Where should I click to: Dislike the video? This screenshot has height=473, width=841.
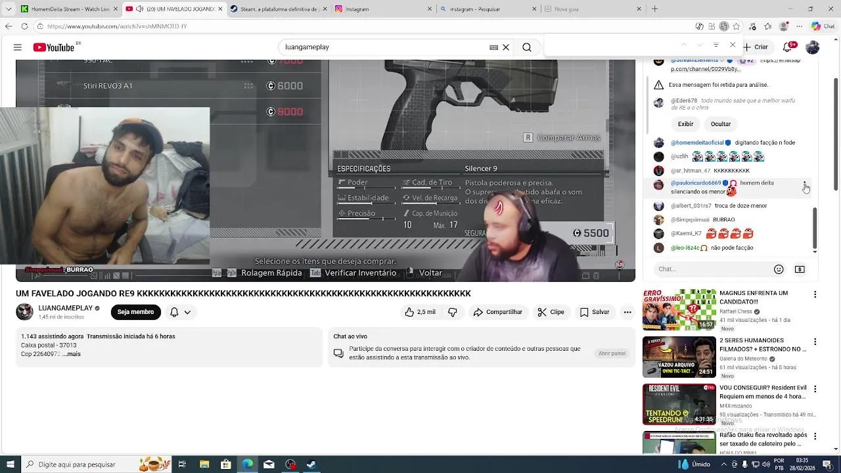pos(453,312)
